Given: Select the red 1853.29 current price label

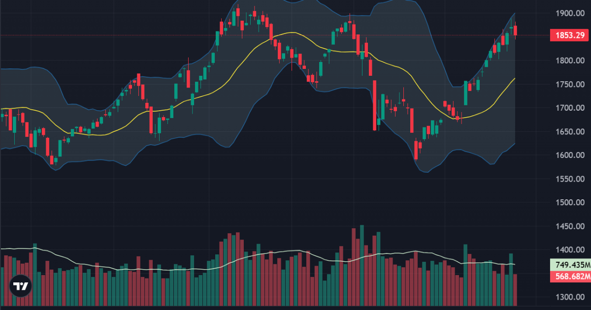Looking at the screenshot, I should click(x=570, y=35).
